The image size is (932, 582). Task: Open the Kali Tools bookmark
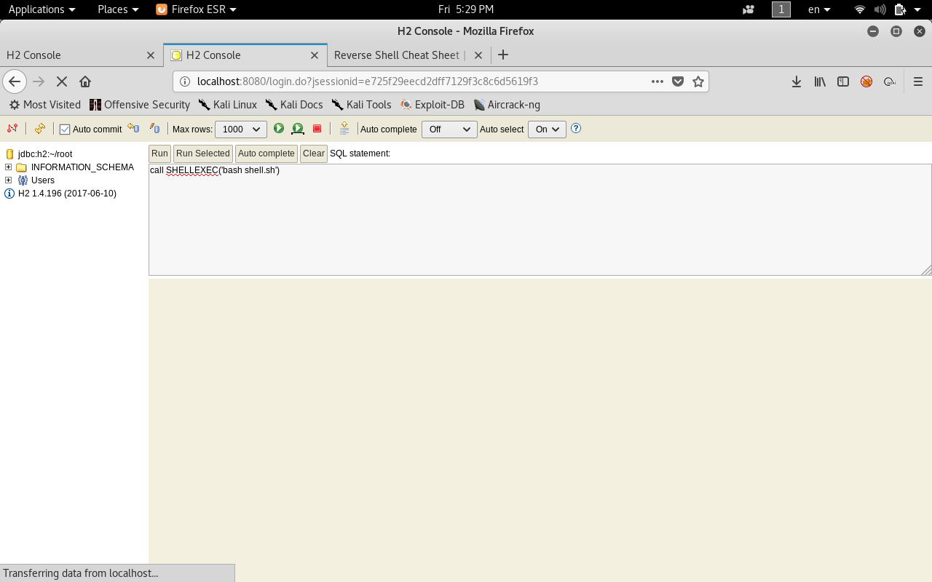[x=361, y=105]
